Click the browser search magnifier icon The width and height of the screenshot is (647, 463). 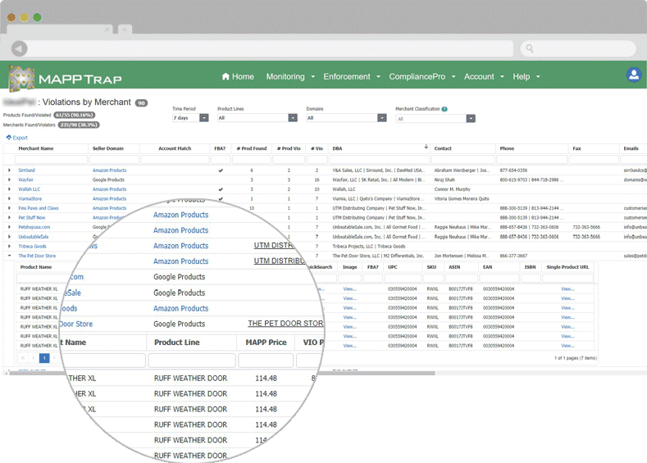click(530, 48)
